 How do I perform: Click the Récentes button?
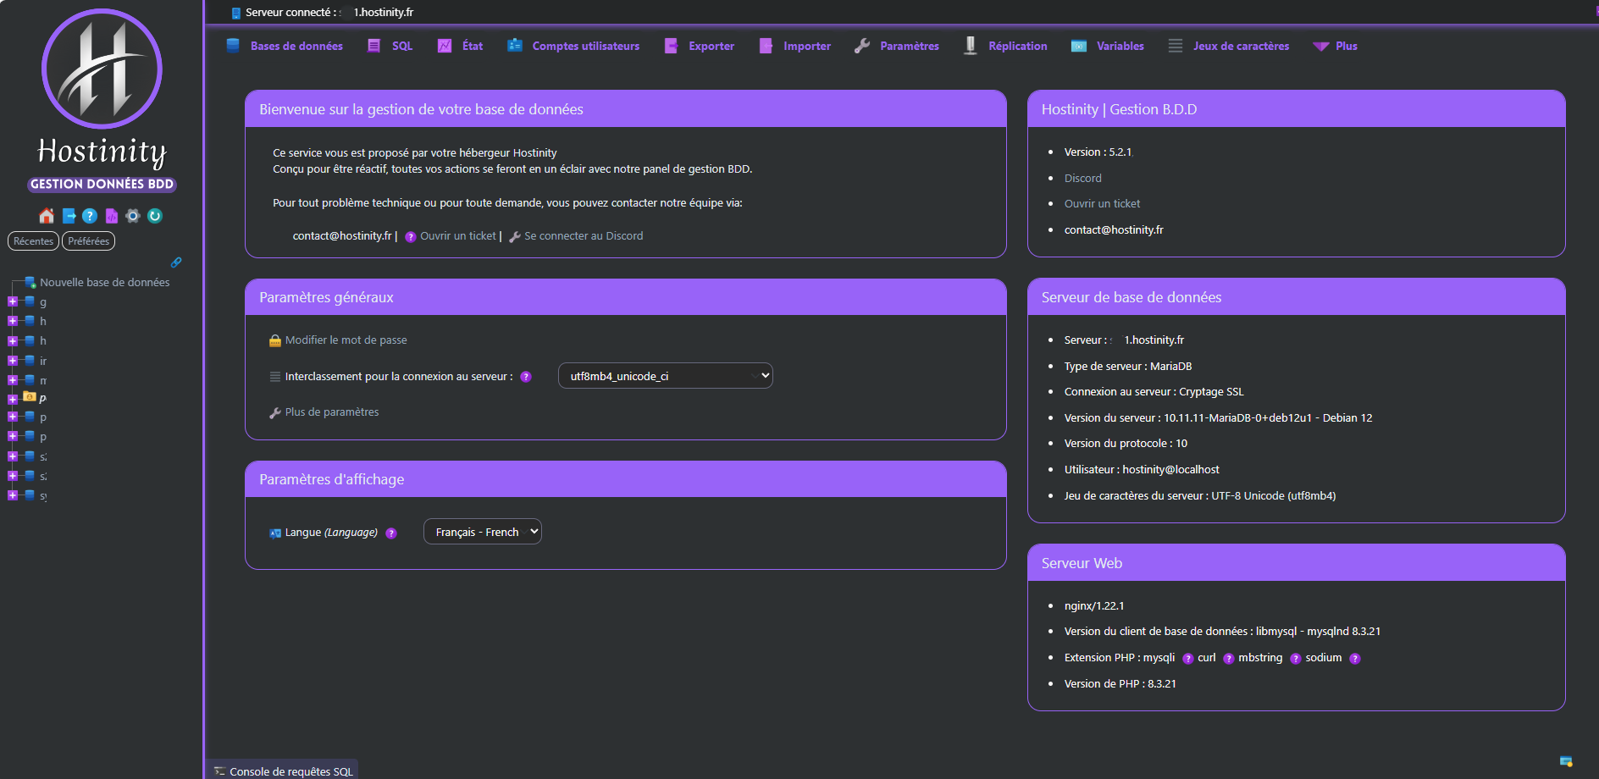pos(33,241)
